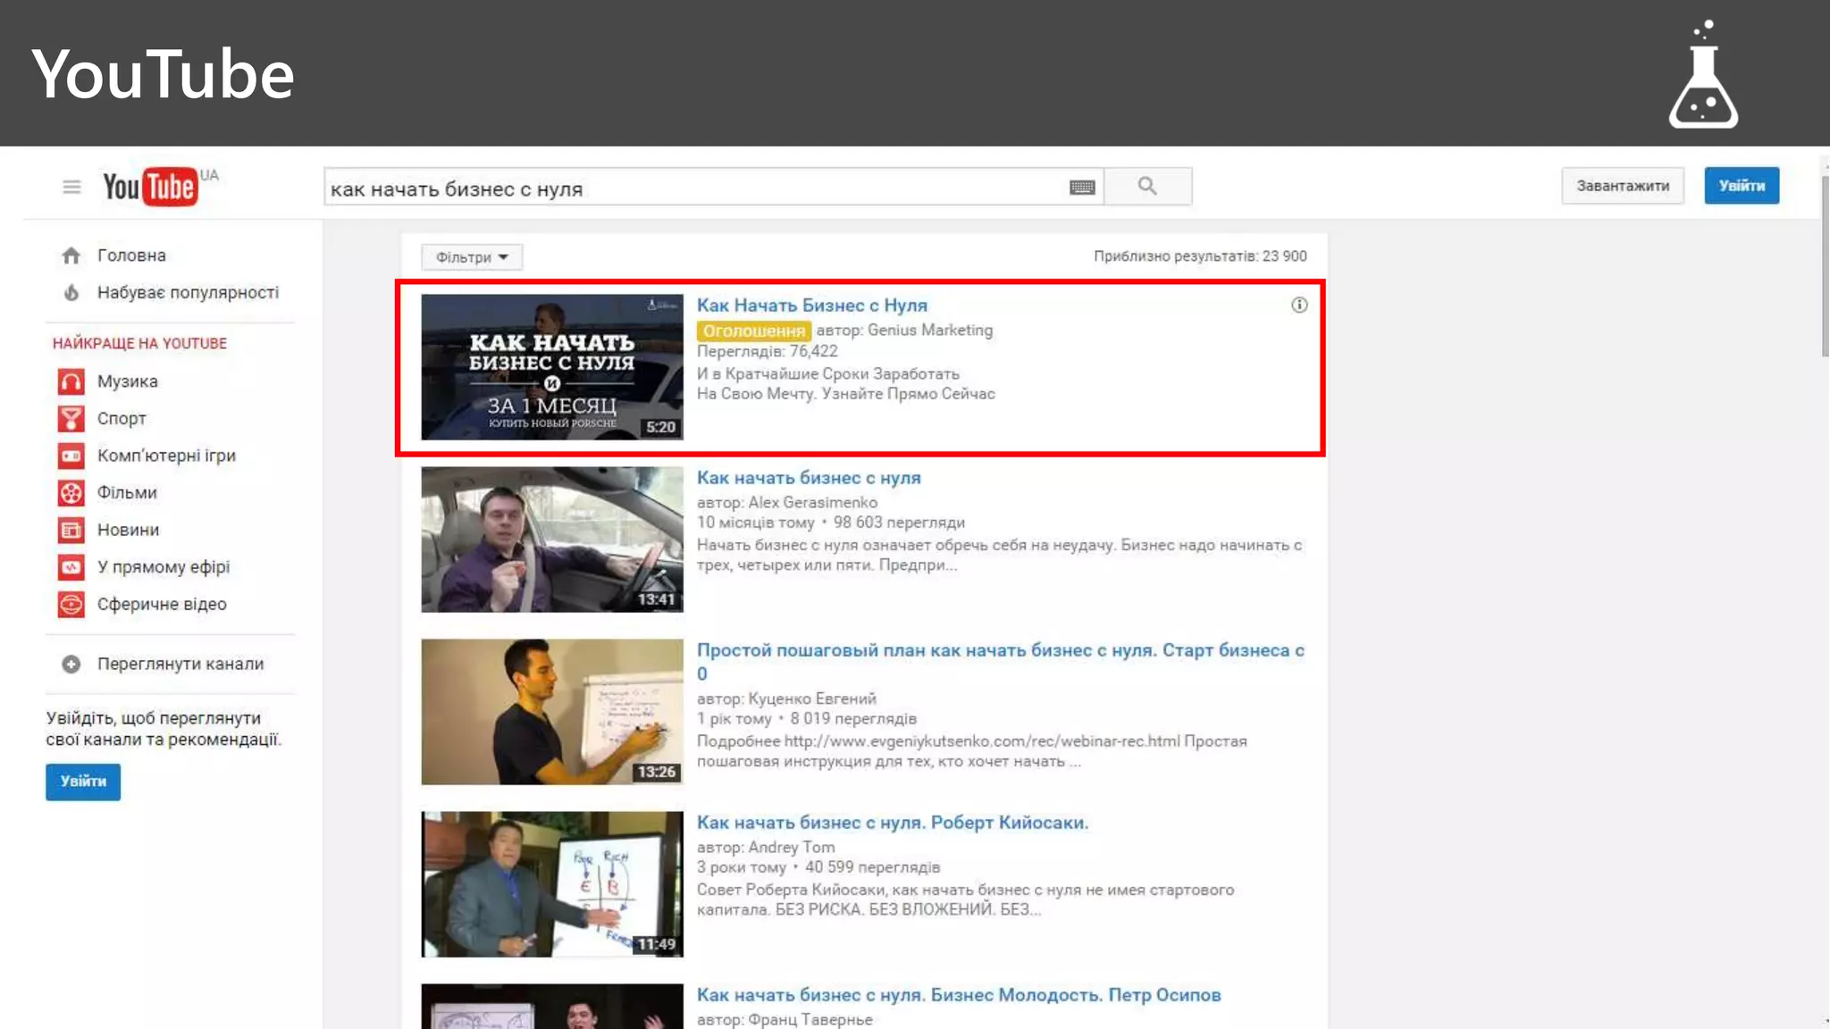
Task: Select У прямому ефірі in the sidebar
Action: tap(164, 567)
